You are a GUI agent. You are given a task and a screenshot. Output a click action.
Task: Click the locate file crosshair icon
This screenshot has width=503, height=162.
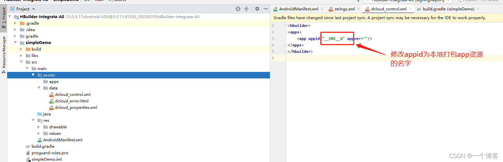coord(238,9)
